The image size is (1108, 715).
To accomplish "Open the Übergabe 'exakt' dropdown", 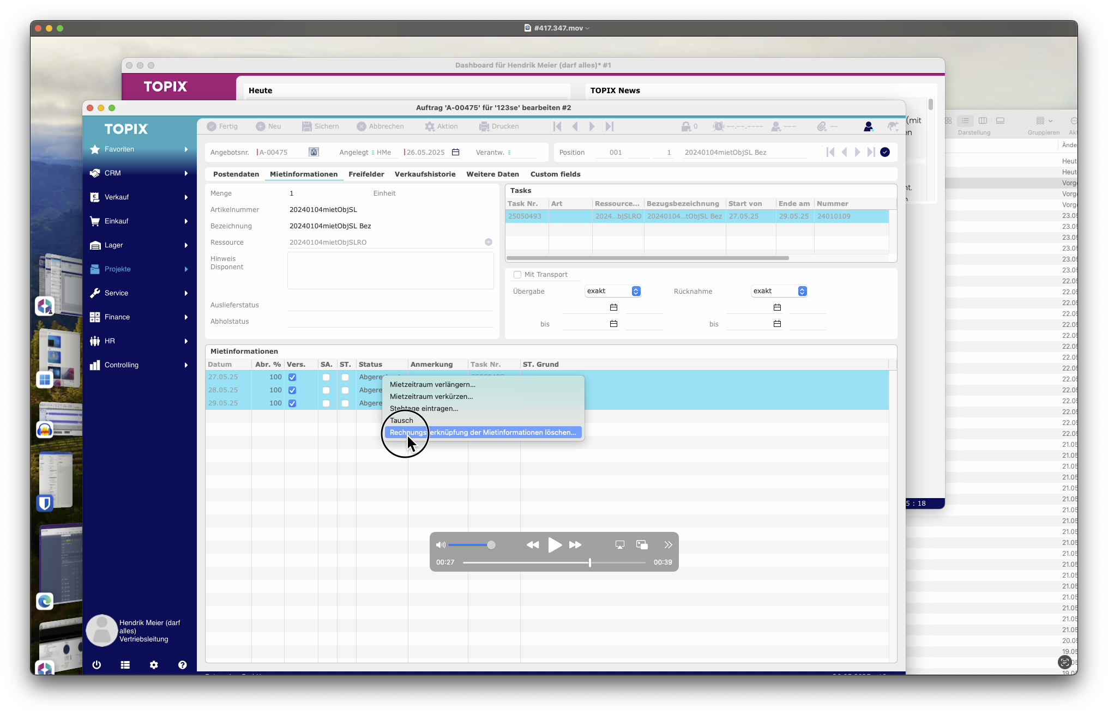I will point(613,291).
